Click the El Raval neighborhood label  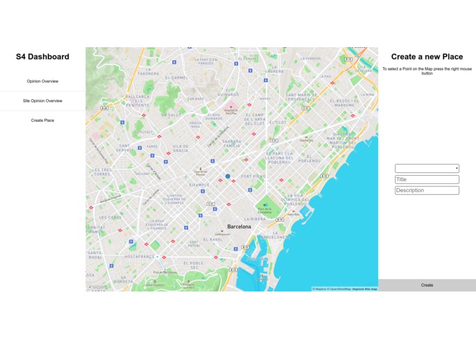(x=213, y=239)
